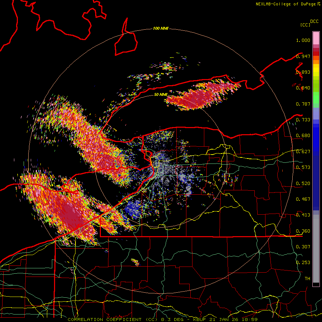Click the 0.947 scale value

pos(303,56)
